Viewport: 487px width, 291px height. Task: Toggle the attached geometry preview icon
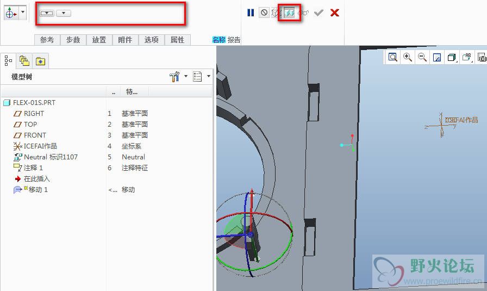pos(289,13)
